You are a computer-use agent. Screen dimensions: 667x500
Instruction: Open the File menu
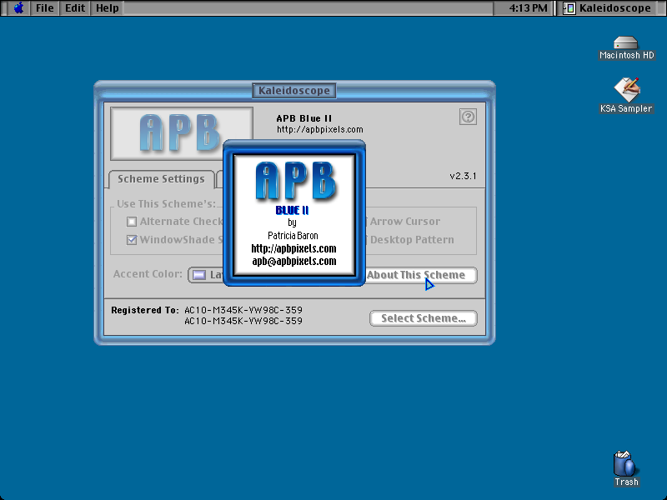click(x=45, y=8)
